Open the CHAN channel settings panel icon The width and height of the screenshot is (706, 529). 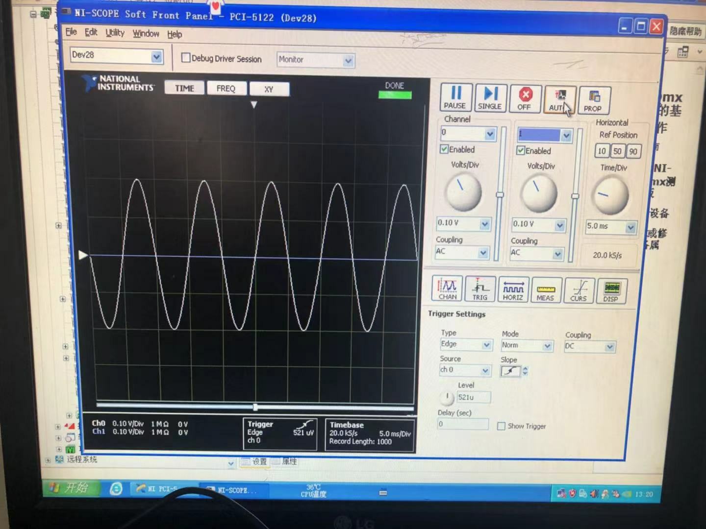[x=447, y=289]
